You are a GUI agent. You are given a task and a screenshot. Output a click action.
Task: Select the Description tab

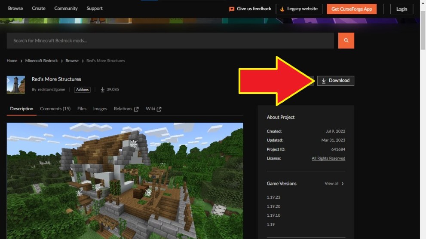21,109
